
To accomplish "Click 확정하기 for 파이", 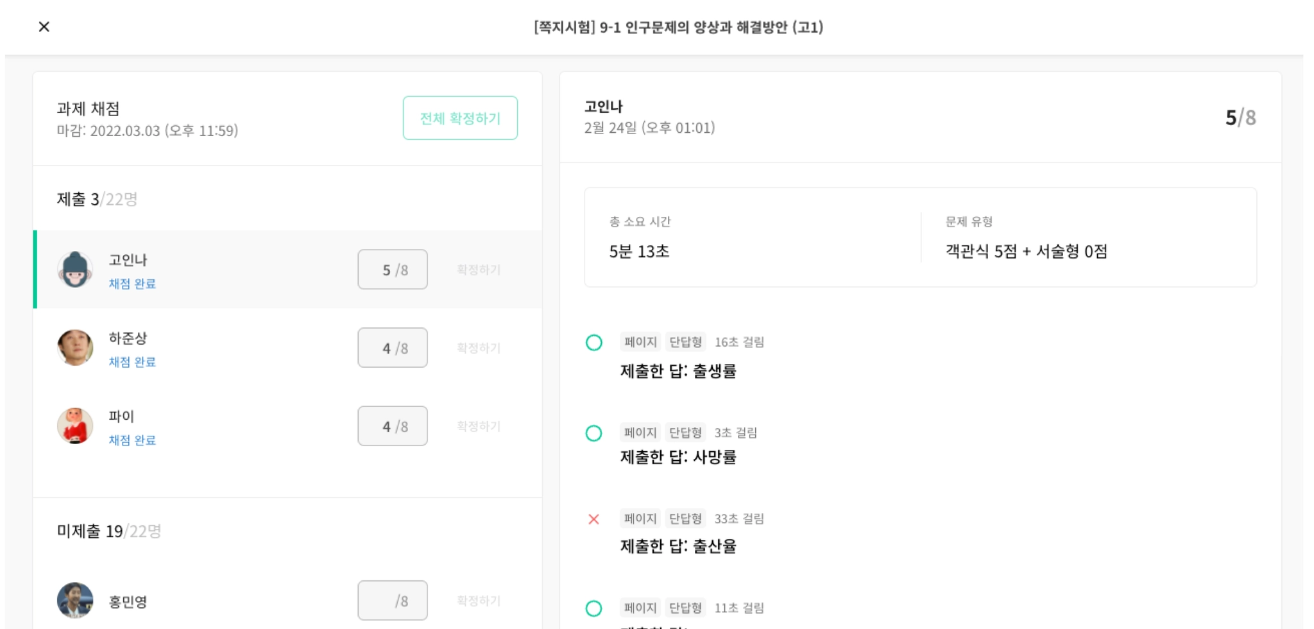I will (479, 426).
